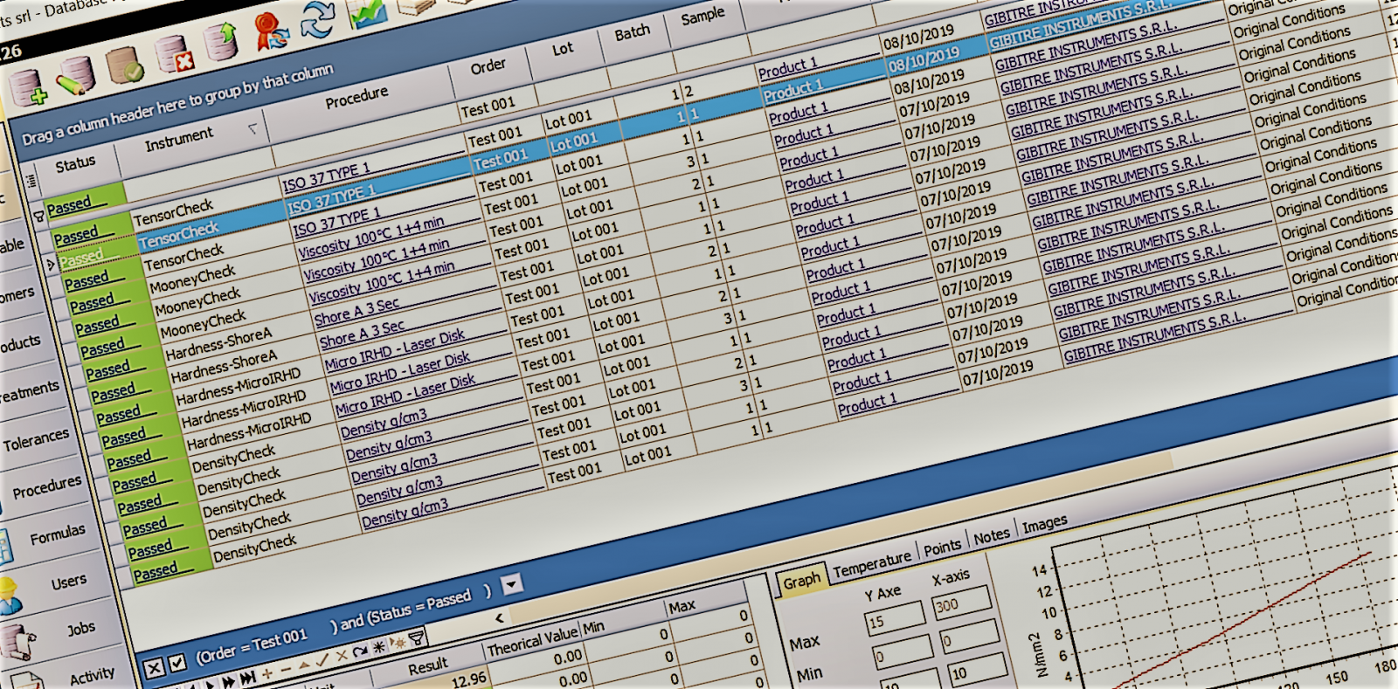Click the Y Axe Max field showing 15
Screen dimensions: 1398x689
[x=893, y=619]
